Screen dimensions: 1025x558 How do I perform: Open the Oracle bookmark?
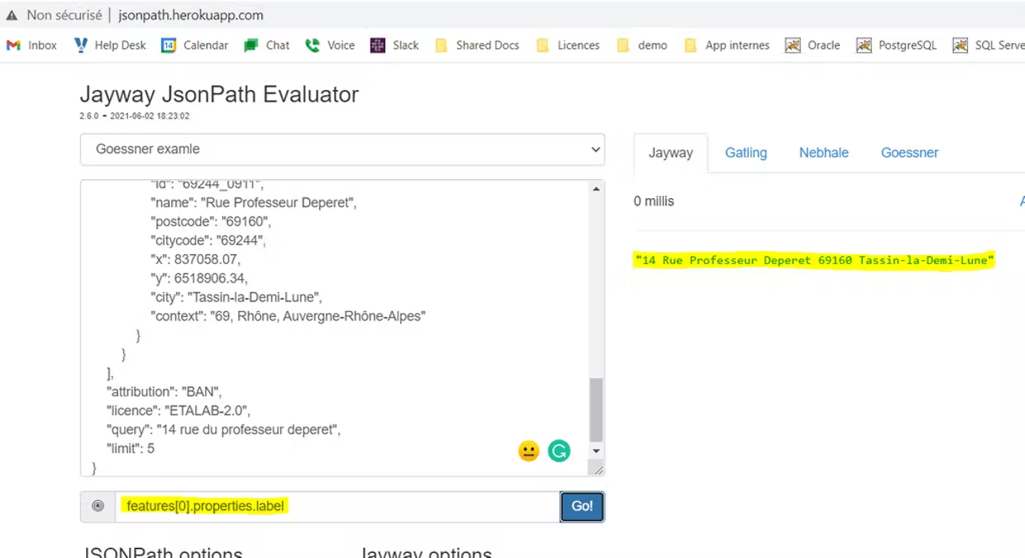813,45
